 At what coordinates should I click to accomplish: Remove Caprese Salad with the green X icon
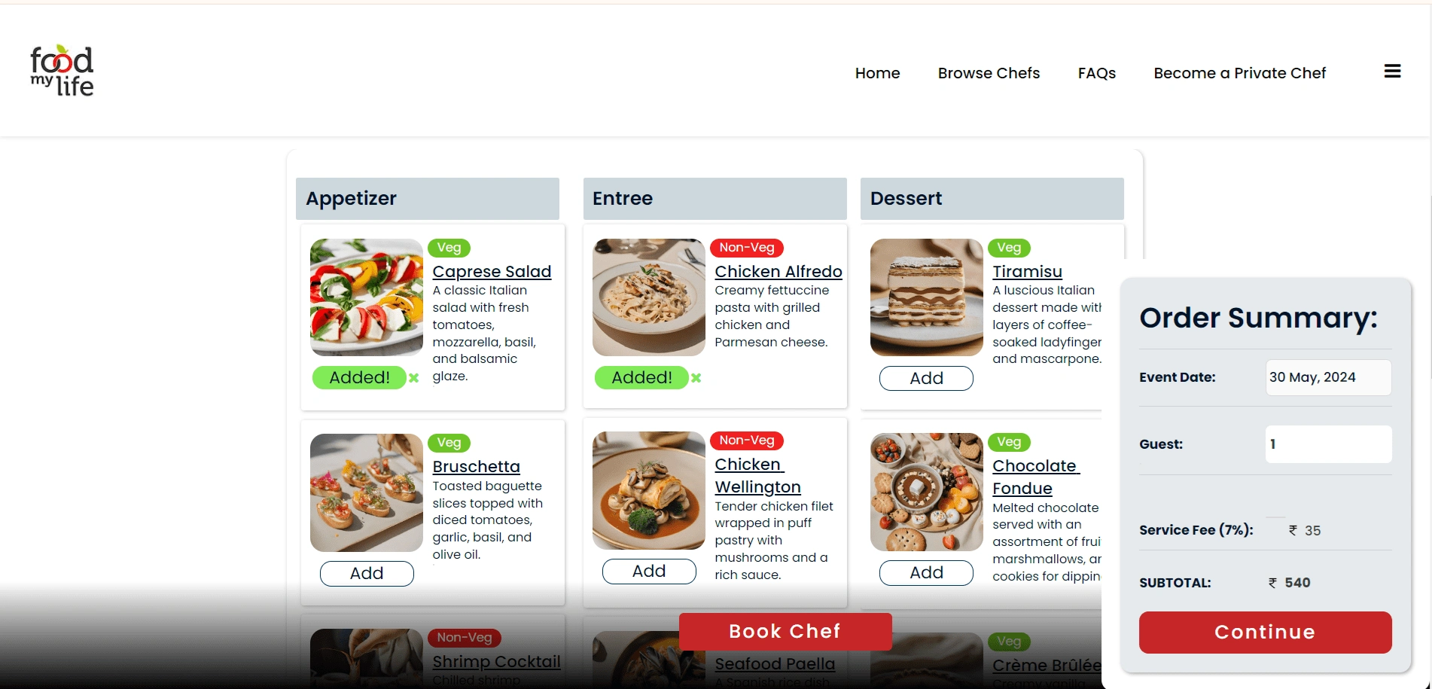point(413,378)
